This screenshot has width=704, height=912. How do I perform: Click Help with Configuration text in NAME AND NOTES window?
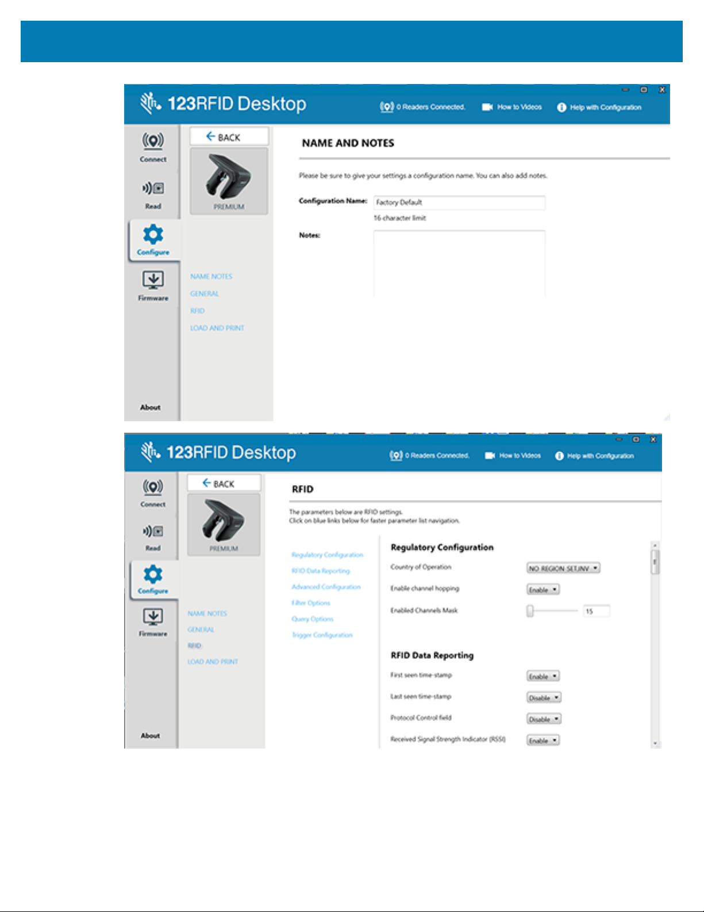606,108
